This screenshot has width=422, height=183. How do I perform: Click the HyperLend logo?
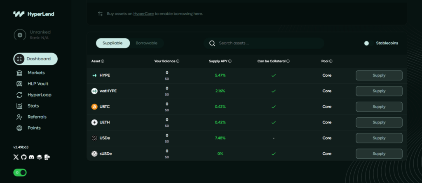tap(34, 14)
